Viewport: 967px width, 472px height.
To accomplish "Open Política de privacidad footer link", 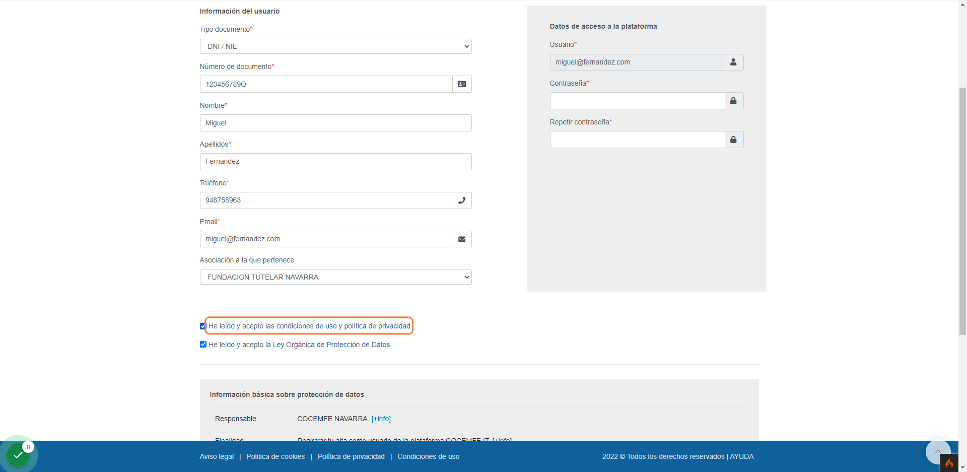I will point(351,456).
